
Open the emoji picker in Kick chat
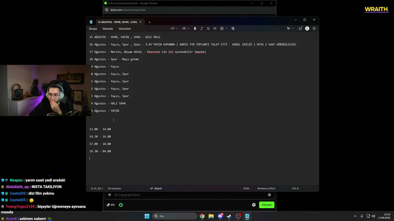coord(269,195)
